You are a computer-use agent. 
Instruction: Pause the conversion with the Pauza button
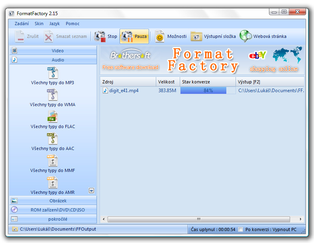pos(134,36)
